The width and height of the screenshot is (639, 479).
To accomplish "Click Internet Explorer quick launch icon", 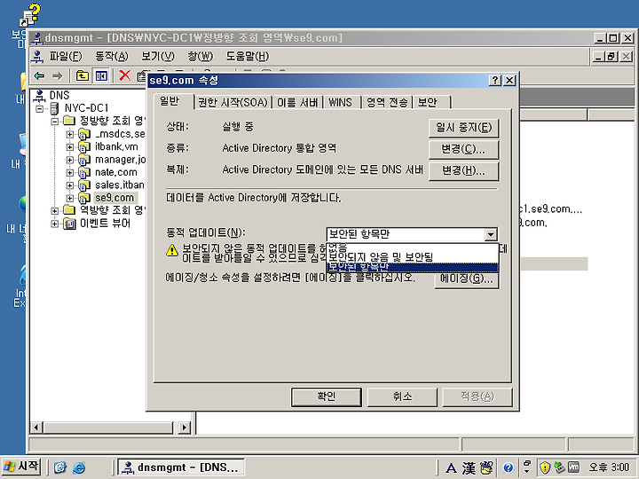I will click(79, 467).
